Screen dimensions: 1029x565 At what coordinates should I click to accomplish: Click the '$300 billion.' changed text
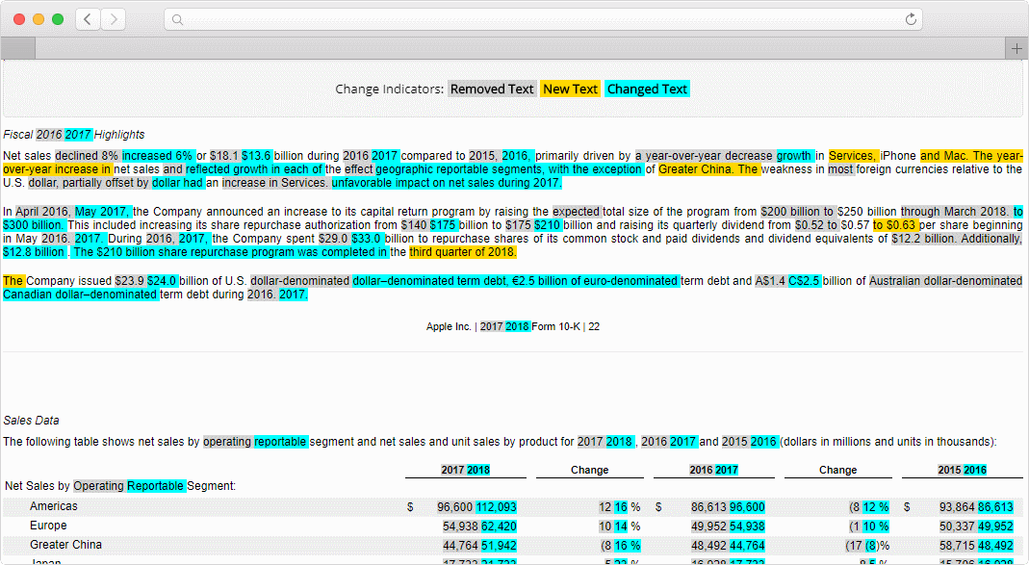click(34, 225)
